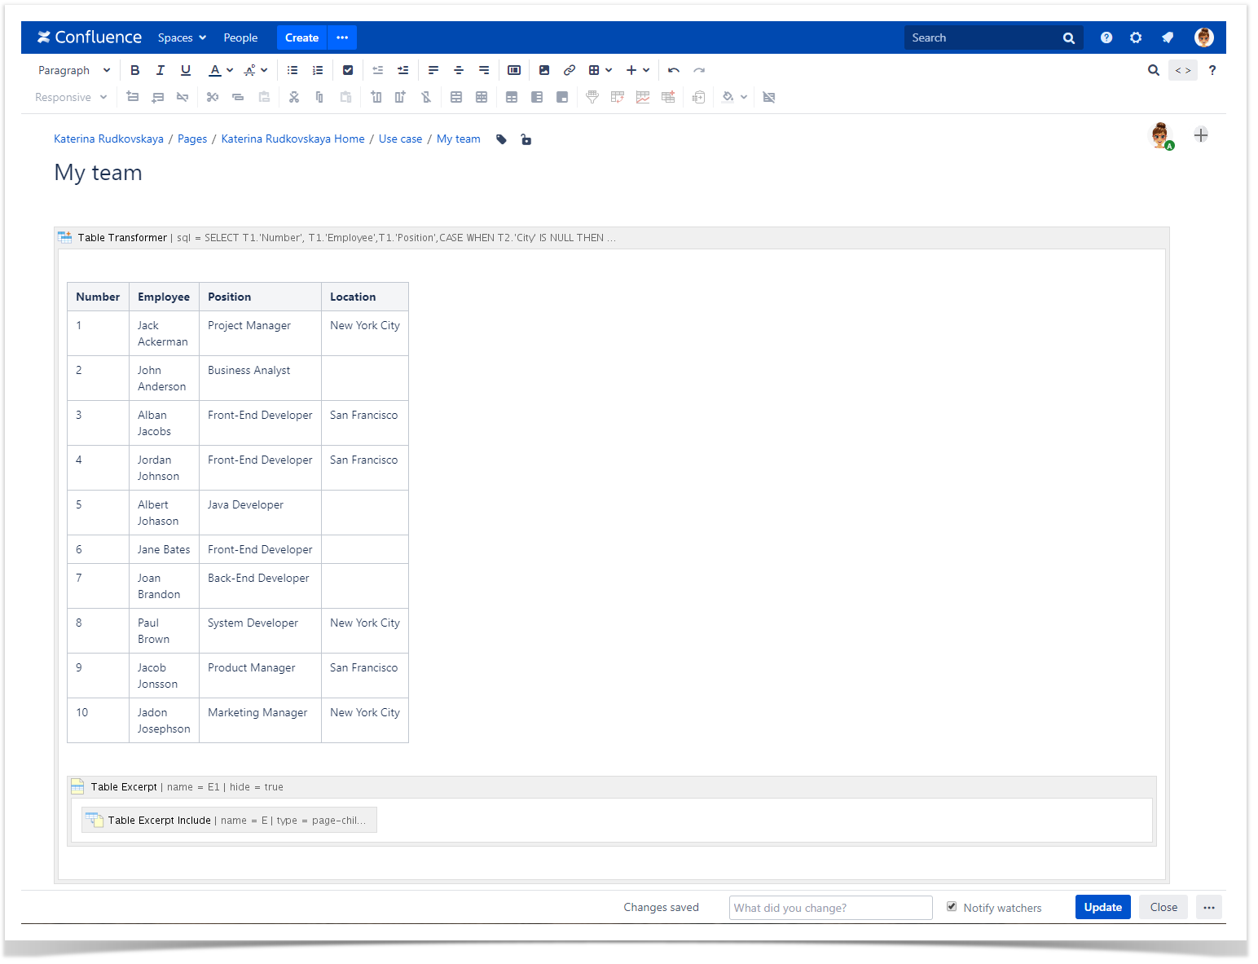Screen dimensions: 1258x964
Task: Insert a bullet list
Action: (x=293, y=70)
